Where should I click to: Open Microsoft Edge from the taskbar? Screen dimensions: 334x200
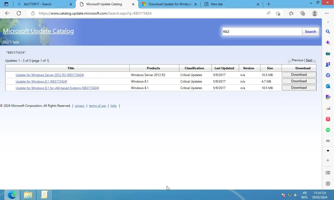[x=12, y=195]
